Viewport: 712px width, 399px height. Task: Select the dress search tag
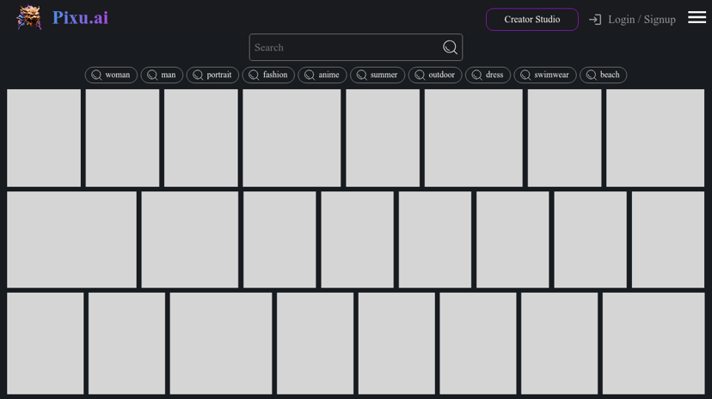pos(488,75)
